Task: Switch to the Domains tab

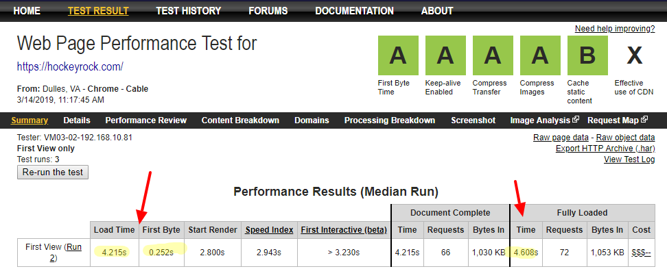Action: (x=312, y=120)
